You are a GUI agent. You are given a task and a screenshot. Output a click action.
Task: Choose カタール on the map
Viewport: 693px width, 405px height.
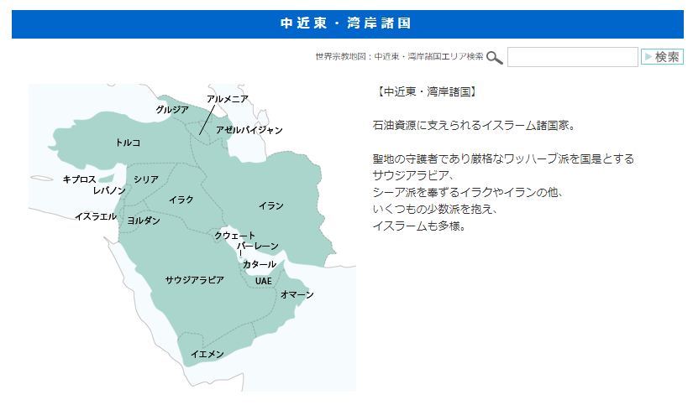pyautogui.click(x=260, y=264)
